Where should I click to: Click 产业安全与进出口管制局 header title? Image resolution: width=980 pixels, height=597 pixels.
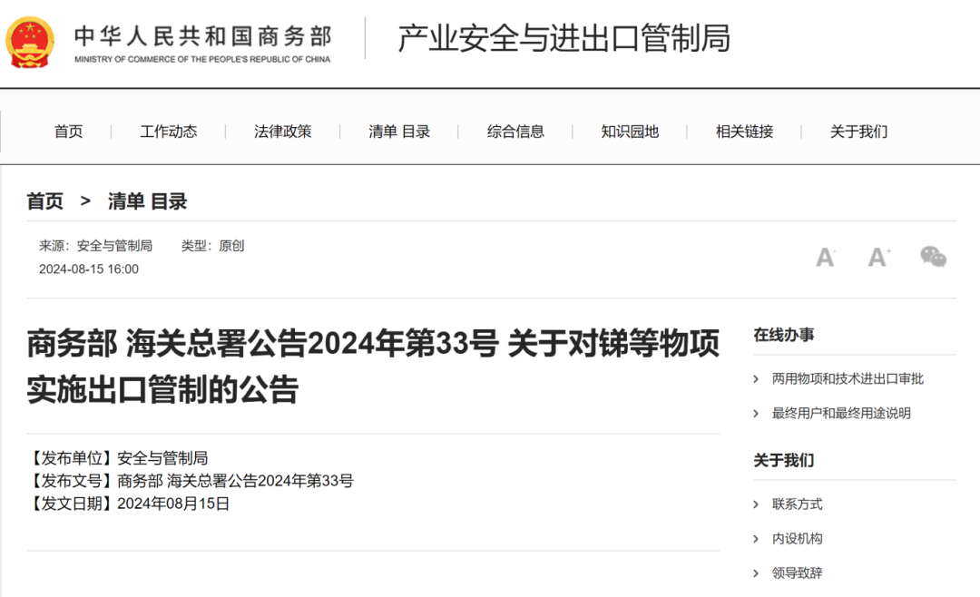[563, 38]
